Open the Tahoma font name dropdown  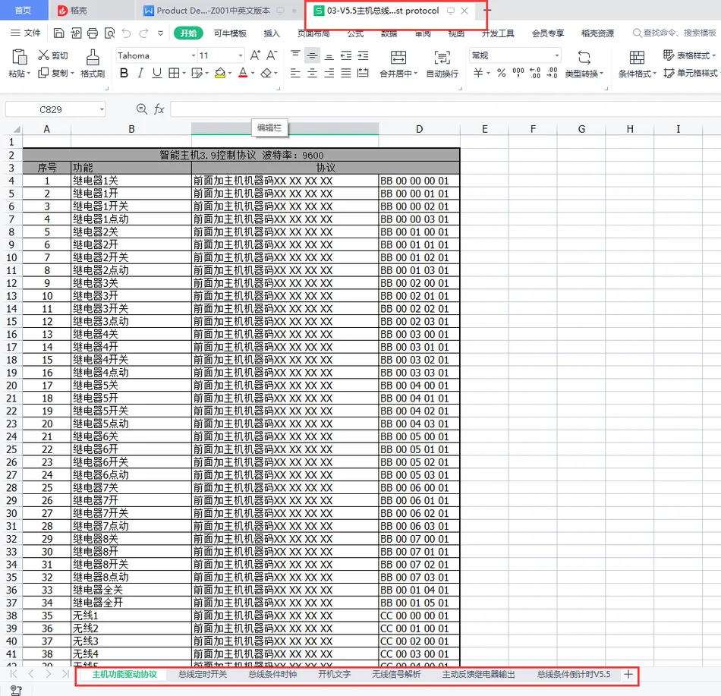[194, 55]
